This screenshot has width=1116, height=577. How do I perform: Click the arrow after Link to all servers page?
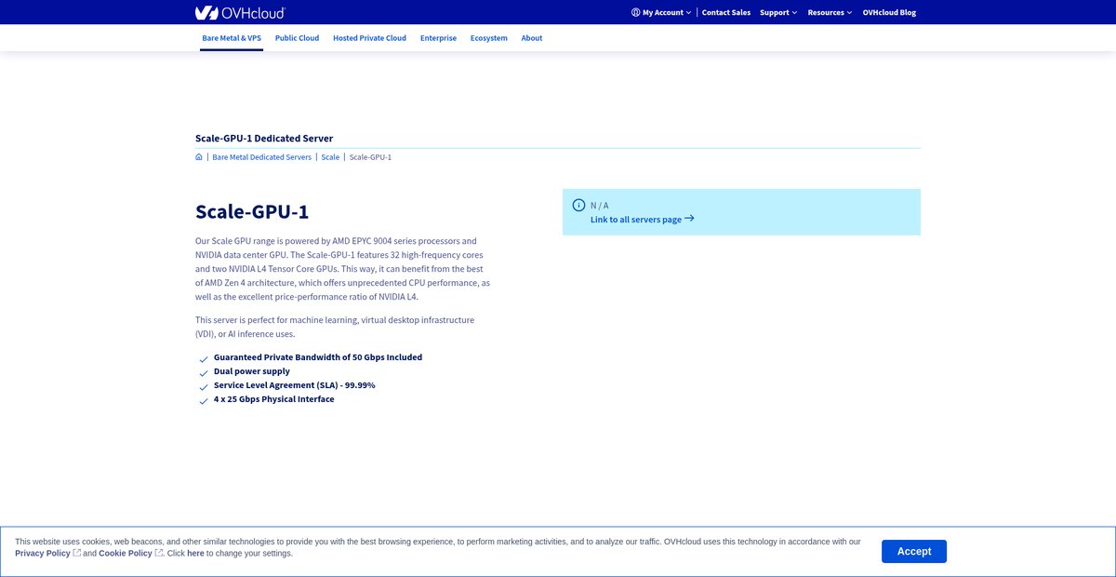(689, 219)
